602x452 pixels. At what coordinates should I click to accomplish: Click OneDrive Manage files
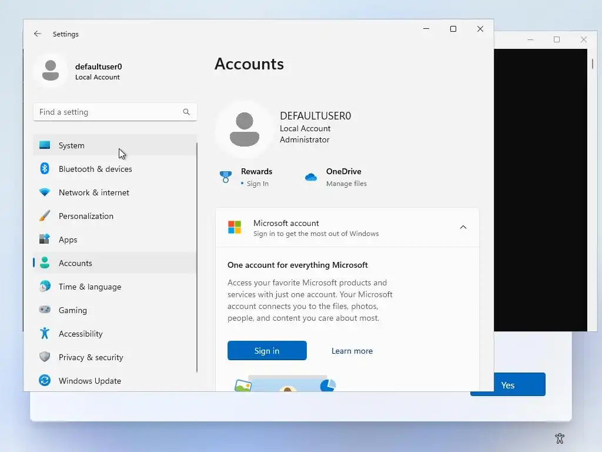point(346,184)
